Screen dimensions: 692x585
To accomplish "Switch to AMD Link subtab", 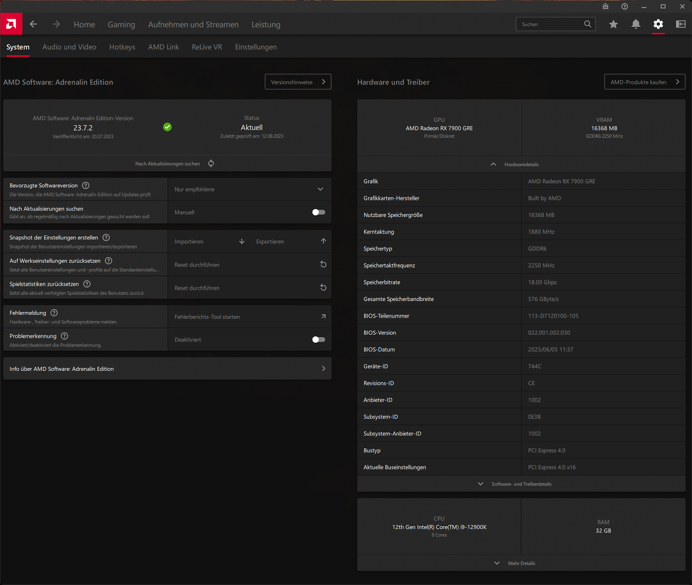I will pos(163,47).
